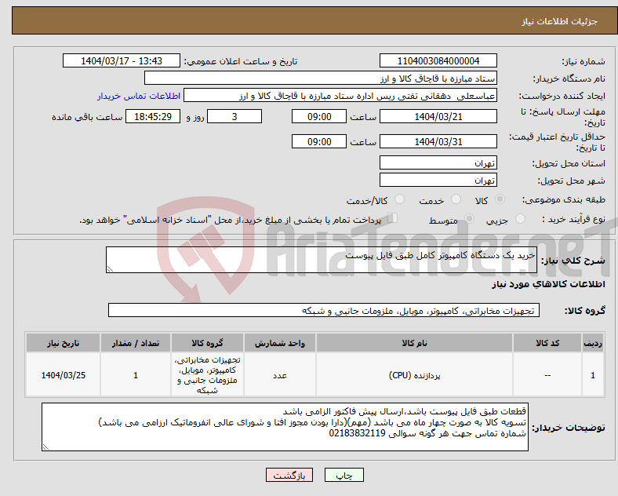Click the کد کالا column header

[547, 343]
